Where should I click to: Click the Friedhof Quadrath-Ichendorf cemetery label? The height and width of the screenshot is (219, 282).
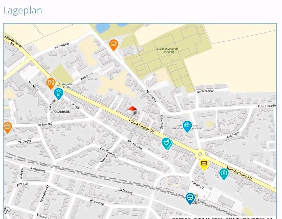(x=166, y=50)
